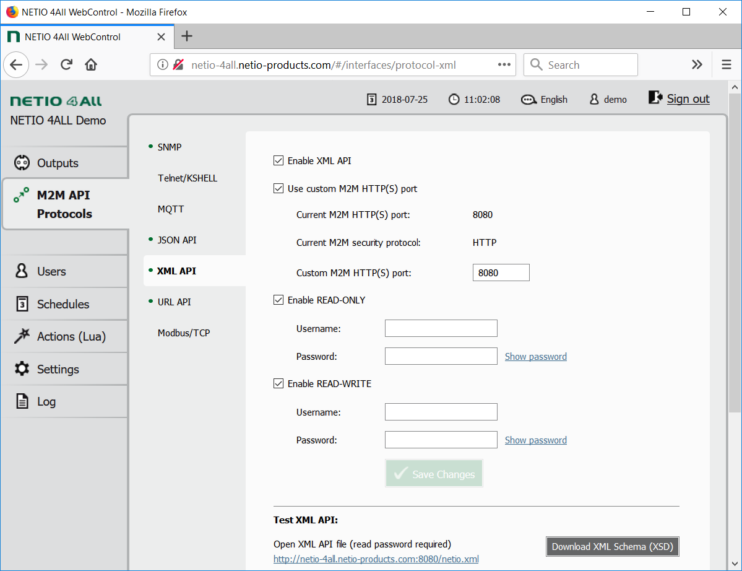Click the calendar date icon

click(372, 100)
